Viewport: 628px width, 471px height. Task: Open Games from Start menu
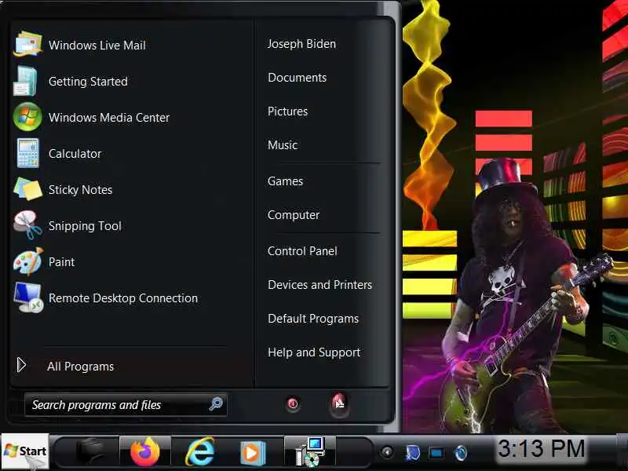[285, 181]
